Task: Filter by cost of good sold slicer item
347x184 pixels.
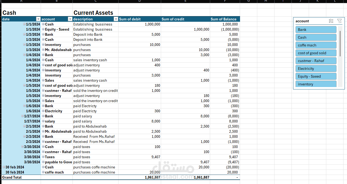Action: [316, 53]
